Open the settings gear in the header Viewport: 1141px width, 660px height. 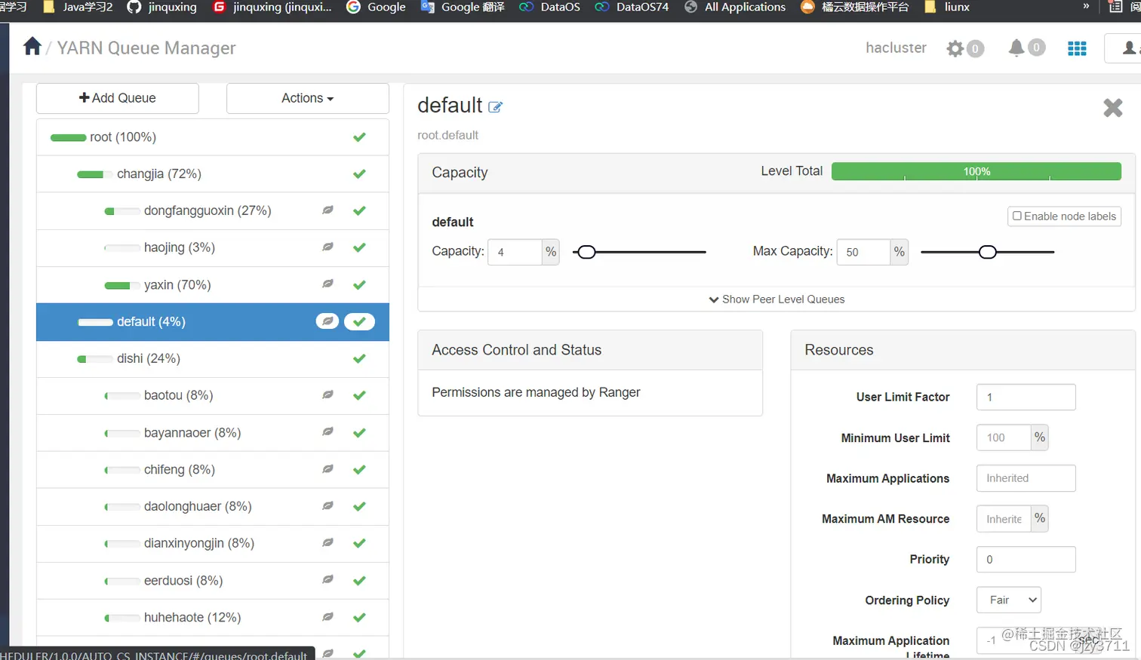tap(955, 48)
